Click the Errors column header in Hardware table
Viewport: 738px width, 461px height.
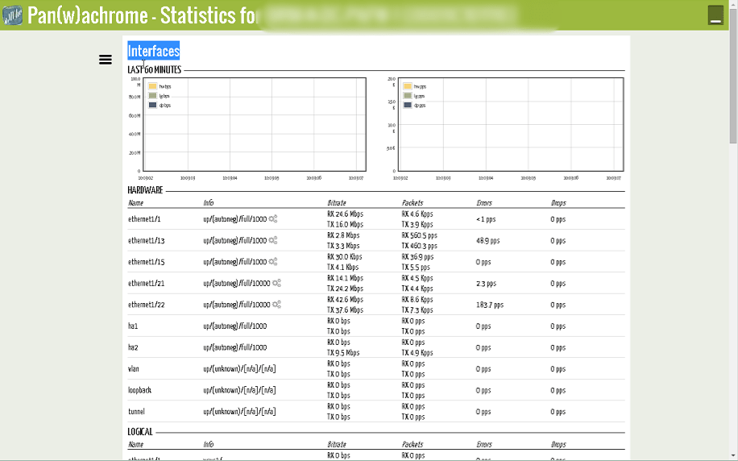(483, 203)
